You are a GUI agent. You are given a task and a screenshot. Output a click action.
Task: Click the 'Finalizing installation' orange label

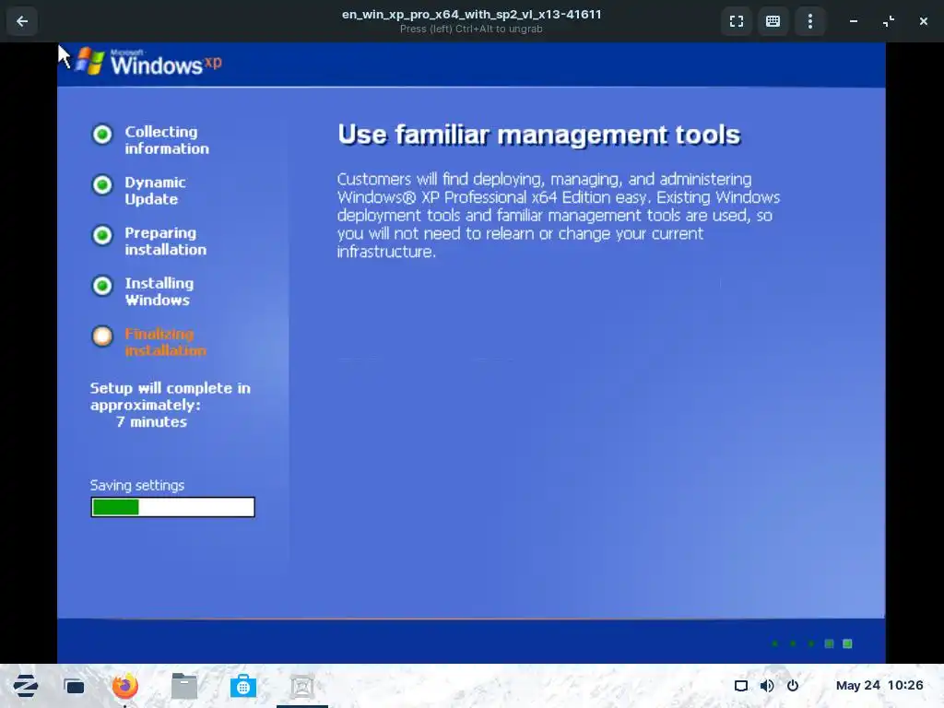pos(166,342)
